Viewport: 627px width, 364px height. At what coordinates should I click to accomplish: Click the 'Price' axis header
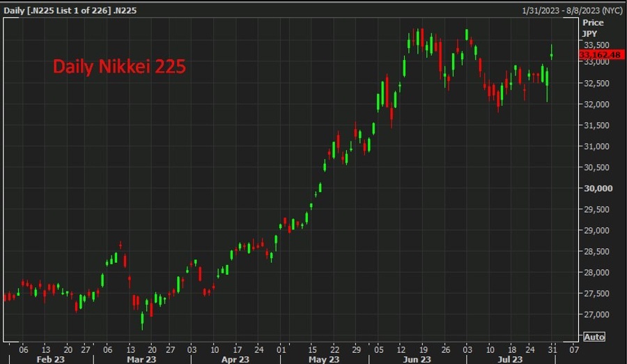click(x=593, y=23)
